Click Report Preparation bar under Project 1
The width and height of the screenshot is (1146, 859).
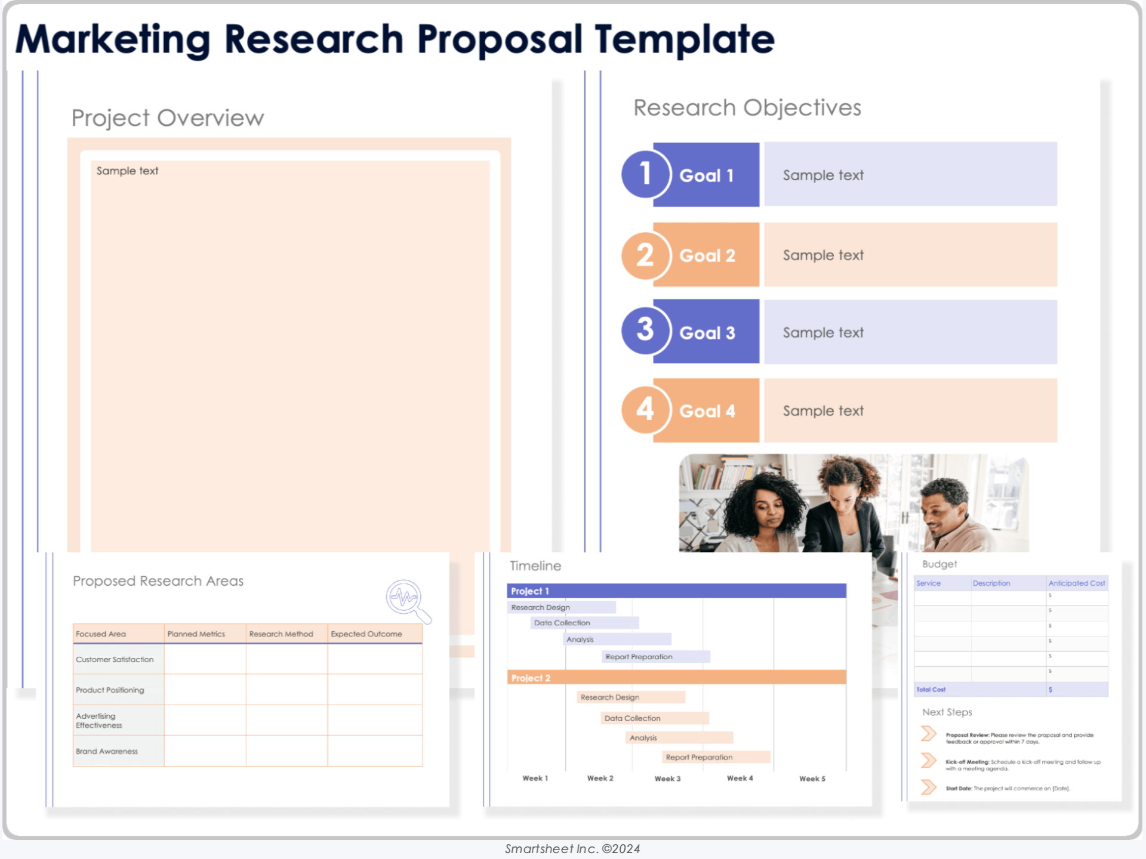click(656, 657)
